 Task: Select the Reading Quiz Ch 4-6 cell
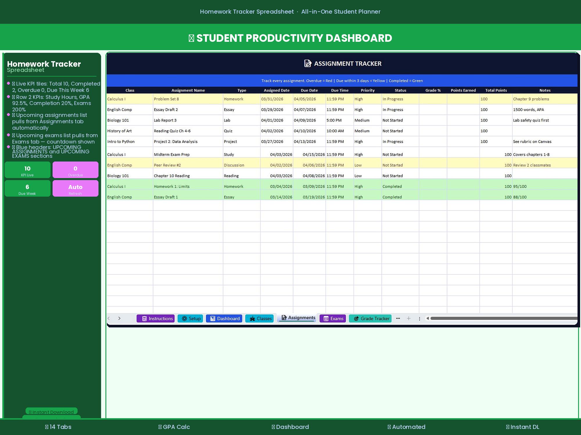coord(188,131)
